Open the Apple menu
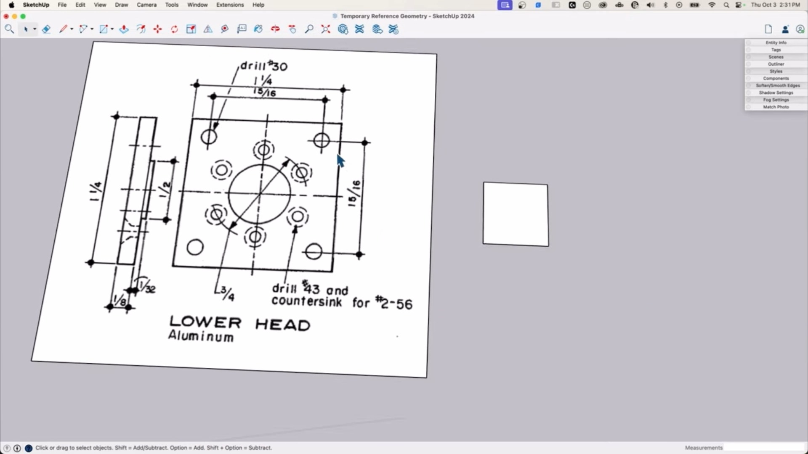The height and width of the screenshot is (454, 808). tap(11, 5)
